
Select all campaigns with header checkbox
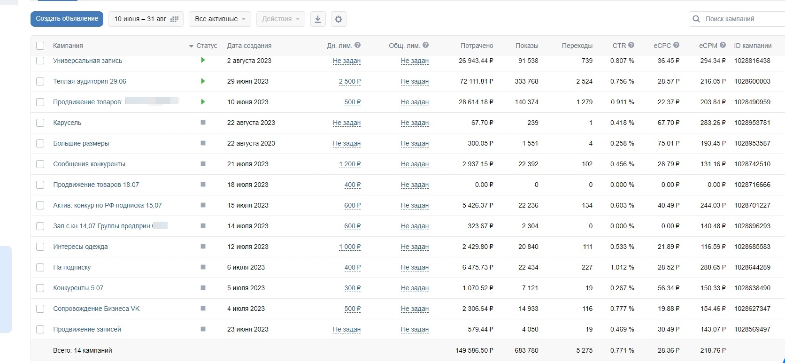point(40,46)
